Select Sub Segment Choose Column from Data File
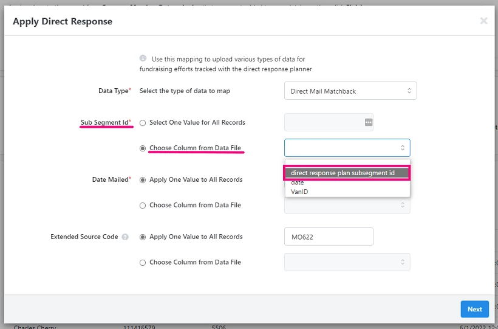This screenshot has width=498, height=329. [143, 148]
